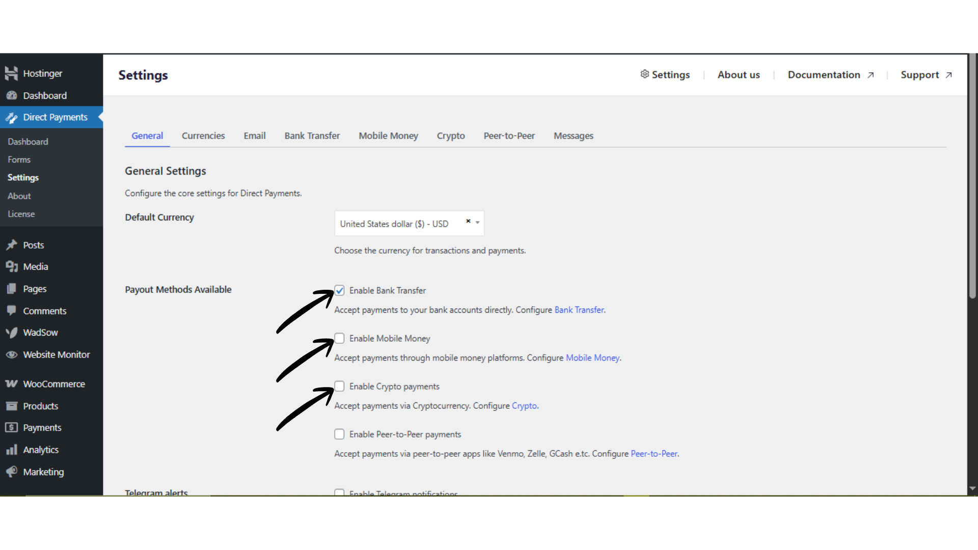Click the Marketing megaphone icon
This screenshot has height=550, width=978.
coord(11,472)
